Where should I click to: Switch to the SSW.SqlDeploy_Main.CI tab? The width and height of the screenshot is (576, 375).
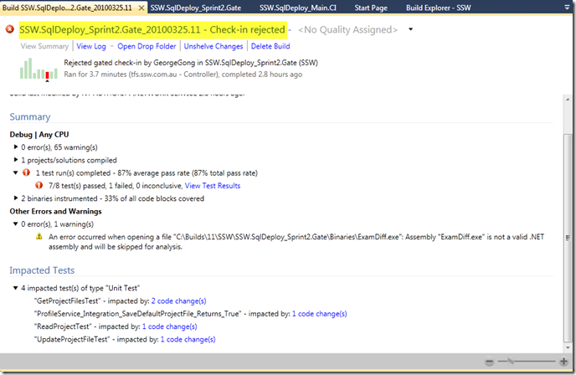click(x=298, y=8)
